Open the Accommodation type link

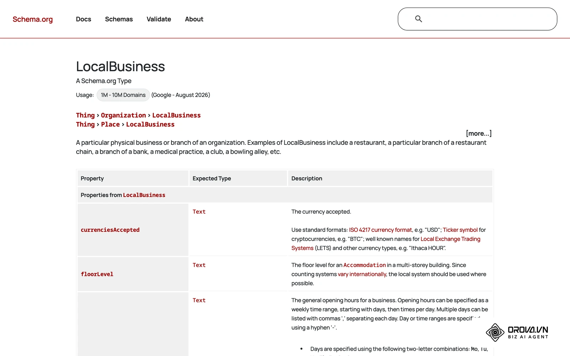point(364,265)
